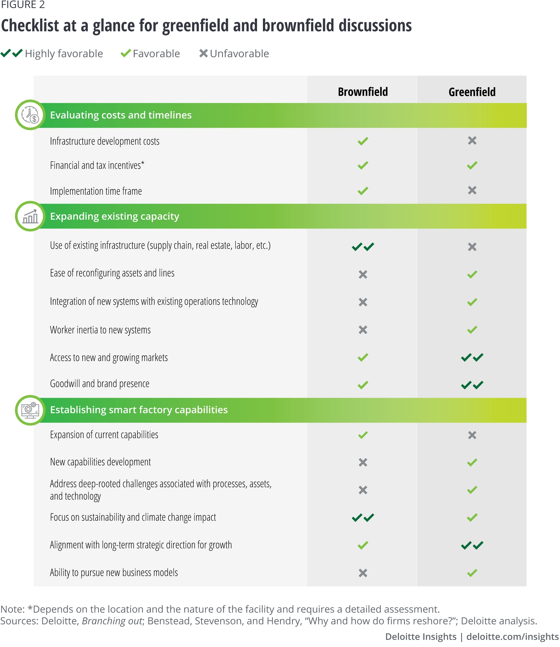Click the clock and dollar costs icon
Image resolution: width=560 pixels, height=647 pixels.
(30, 115)
